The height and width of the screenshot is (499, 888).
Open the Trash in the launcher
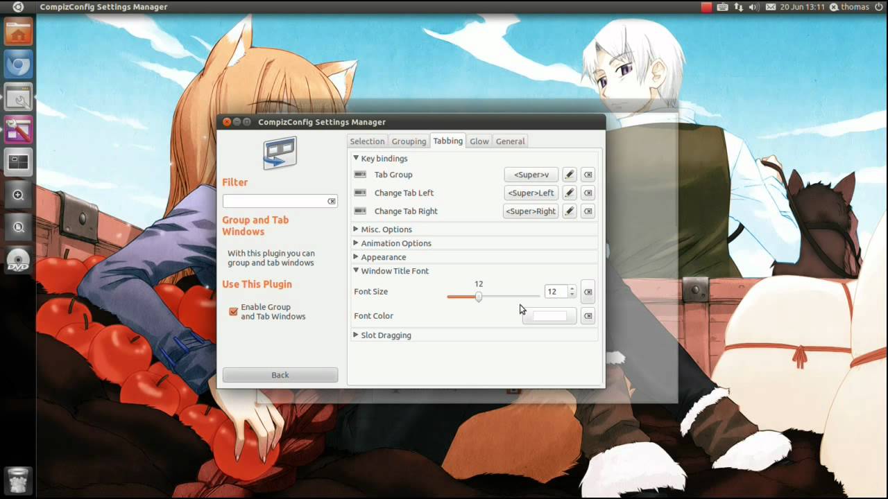[x=18, y=480]
